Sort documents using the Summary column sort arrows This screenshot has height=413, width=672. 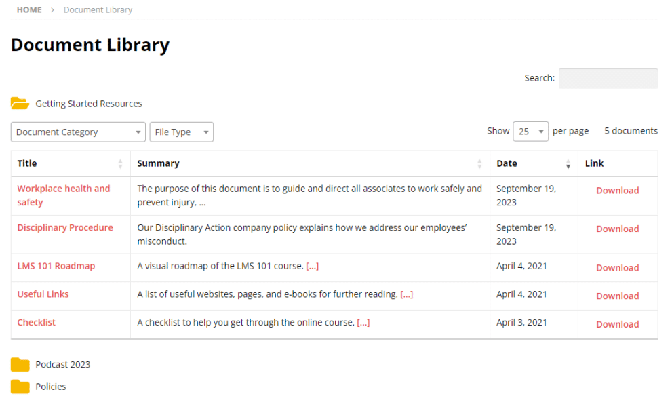tap(479, 163)
